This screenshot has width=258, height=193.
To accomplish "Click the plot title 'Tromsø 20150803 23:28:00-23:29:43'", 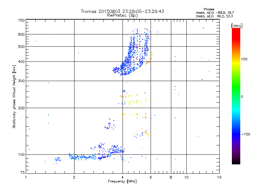I will tap(122, 11).
